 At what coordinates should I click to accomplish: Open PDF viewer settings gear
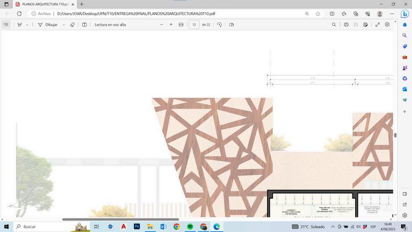[x=387, y=25]
